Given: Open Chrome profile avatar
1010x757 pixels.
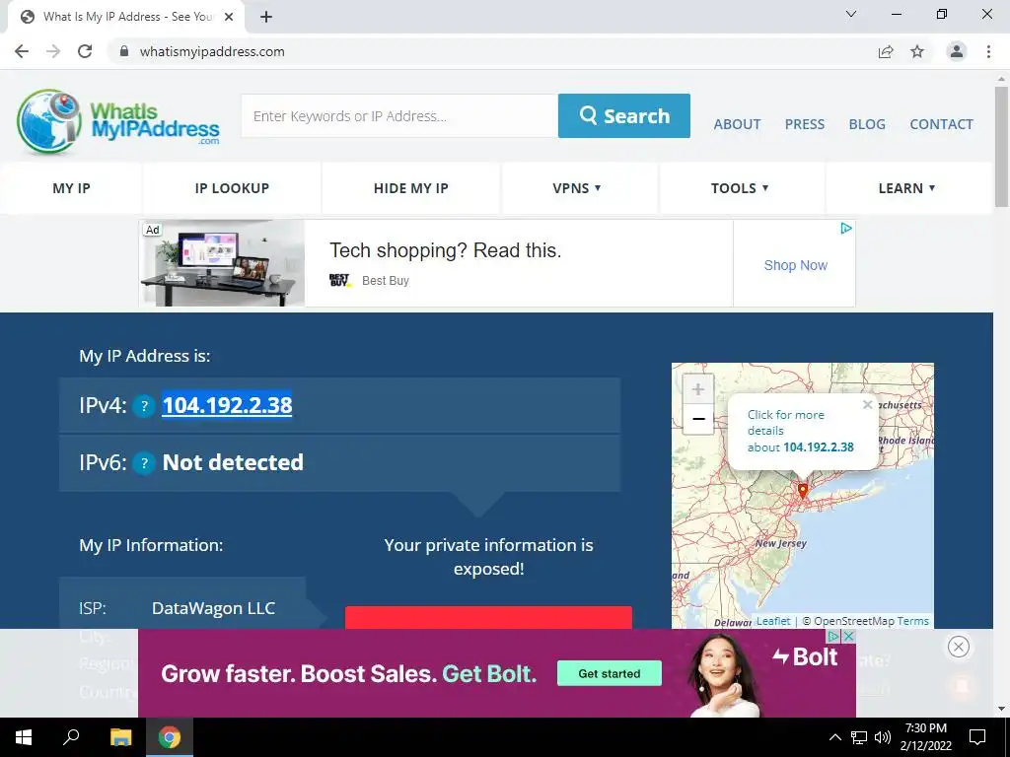Looking at the screenshot, I should tap(957, 51).
